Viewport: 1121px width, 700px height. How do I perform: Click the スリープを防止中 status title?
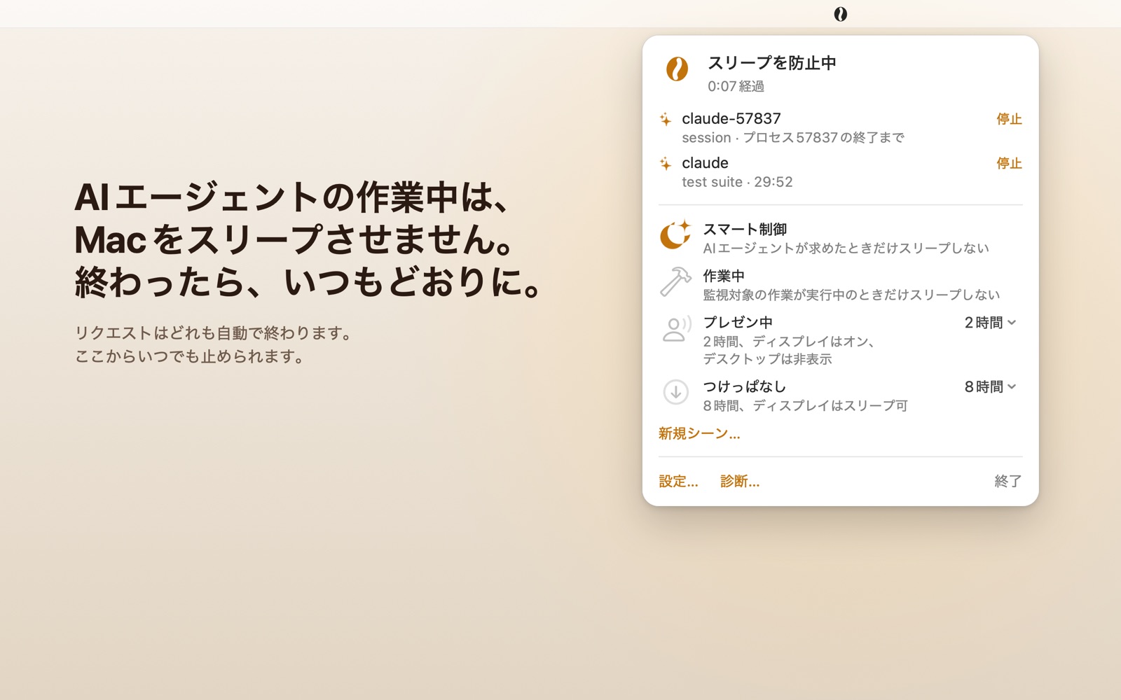point(772,63)
